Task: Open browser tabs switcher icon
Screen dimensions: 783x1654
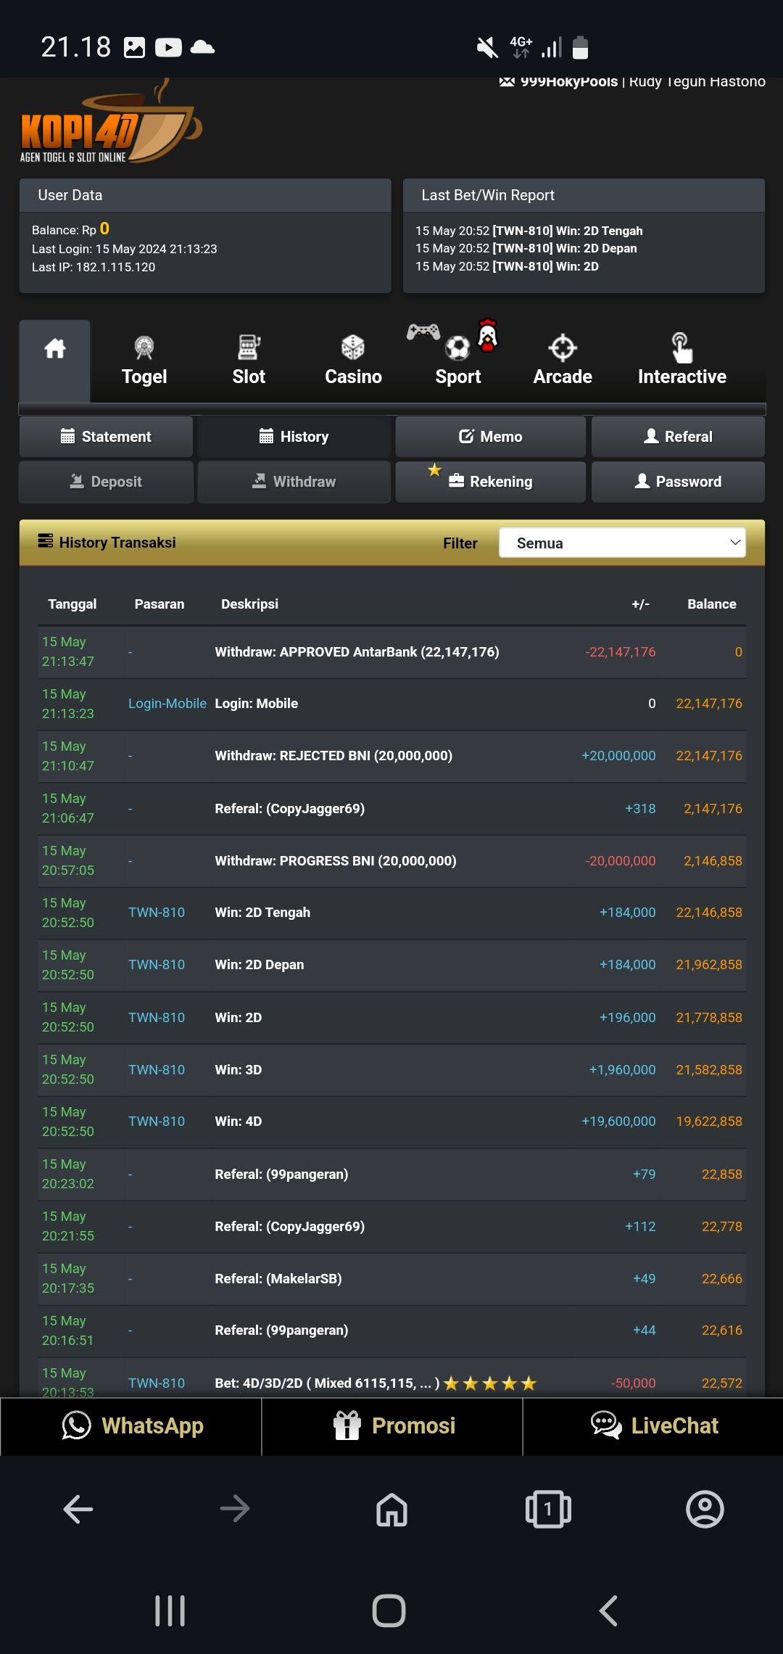Action: pyautogui.click(x=548, y=1510)
